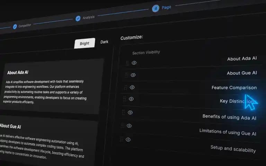Select the Setup and scalability label
The width and height of the screenshot is (266, 166).
[x=233, y=149]
